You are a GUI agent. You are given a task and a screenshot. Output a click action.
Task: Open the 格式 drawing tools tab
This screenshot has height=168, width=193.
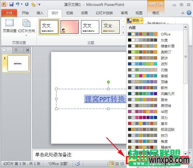[x=155, y=13]
